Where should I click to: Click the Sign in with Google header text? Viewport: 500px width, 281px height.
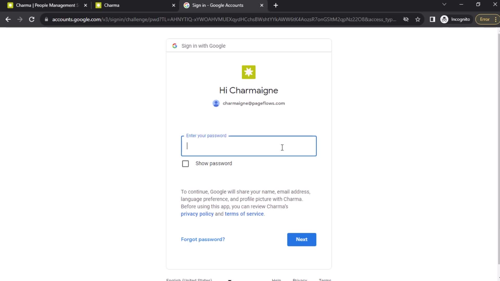203,46
